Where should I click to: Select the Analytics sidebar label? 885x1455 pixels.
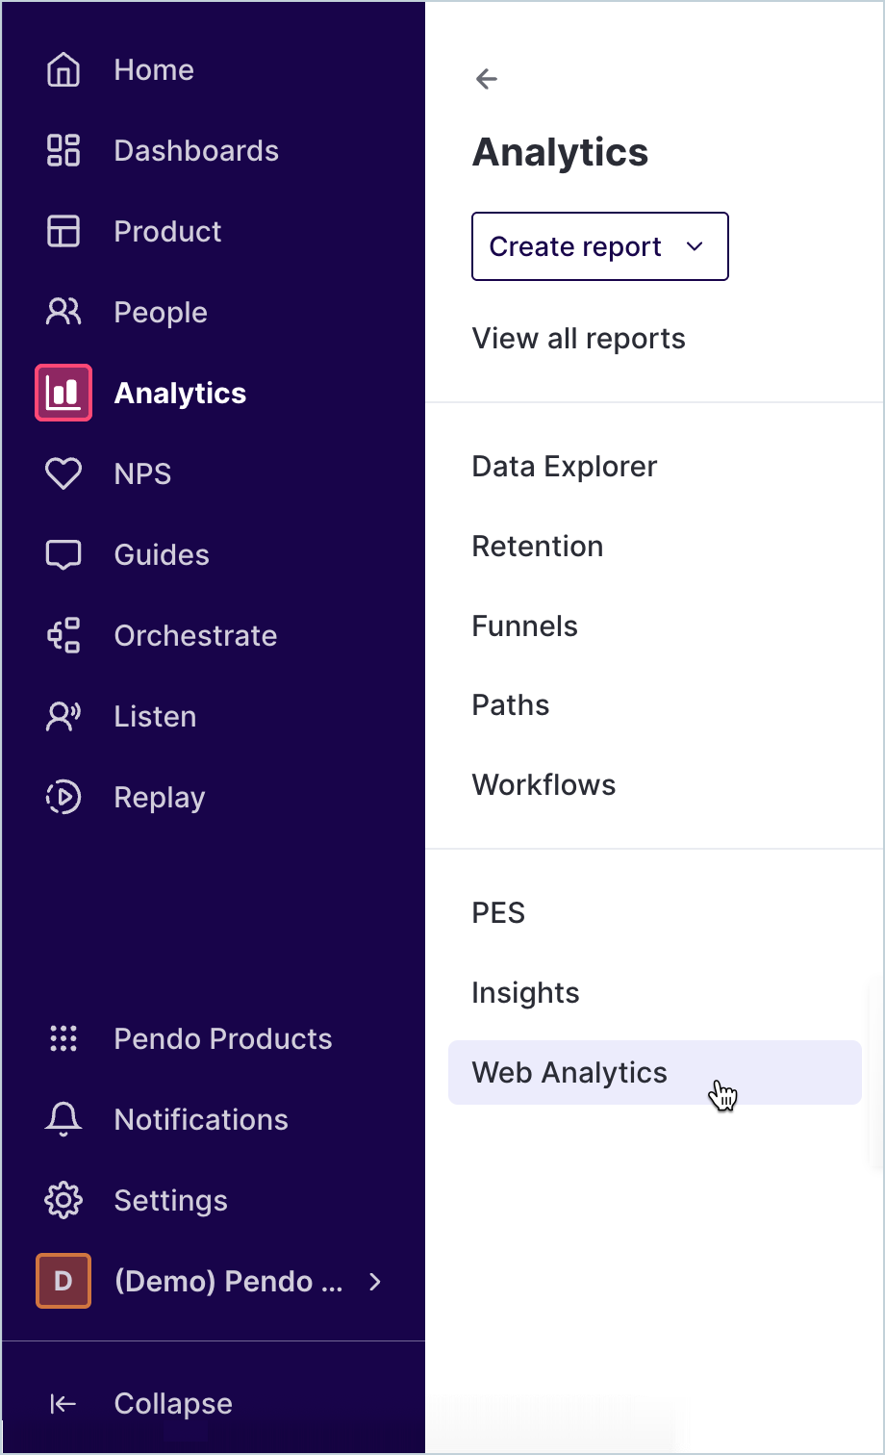[x=180, y=394]
